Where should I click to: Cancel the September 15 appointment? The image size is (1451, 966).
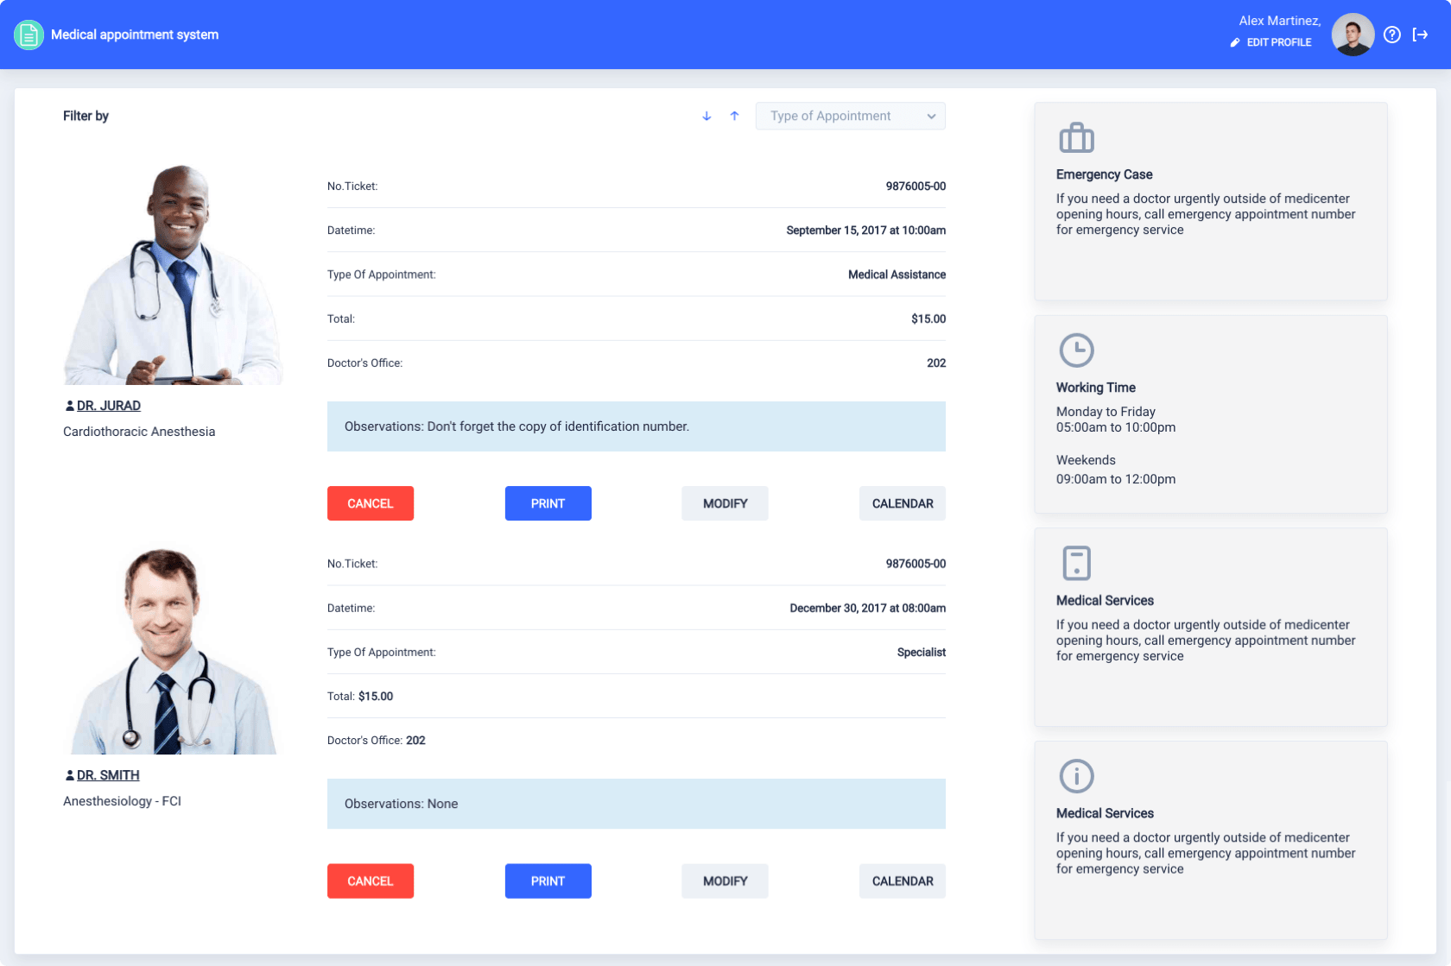click(371, 503)
